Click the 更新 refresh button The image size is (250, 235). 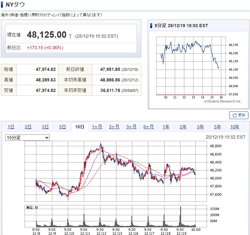coord(239,115)
